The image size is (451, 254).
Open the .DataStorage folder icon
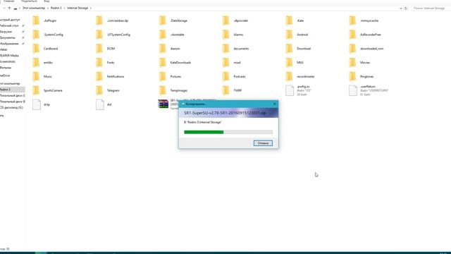163,20
